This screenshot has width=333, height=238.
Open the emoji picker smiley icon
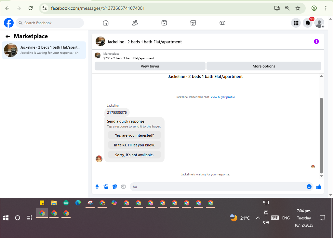click(x=309, y=187)
